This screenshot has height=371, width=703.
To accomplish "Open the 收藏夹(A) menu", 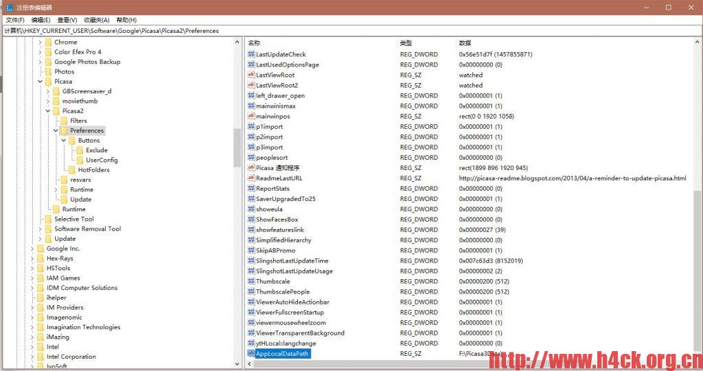I will point(96,20).
